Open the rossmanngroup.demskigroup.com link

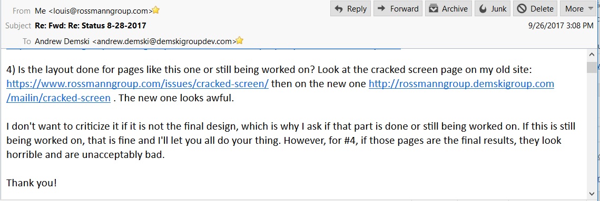pyautogui.click(x=461, y=83)
